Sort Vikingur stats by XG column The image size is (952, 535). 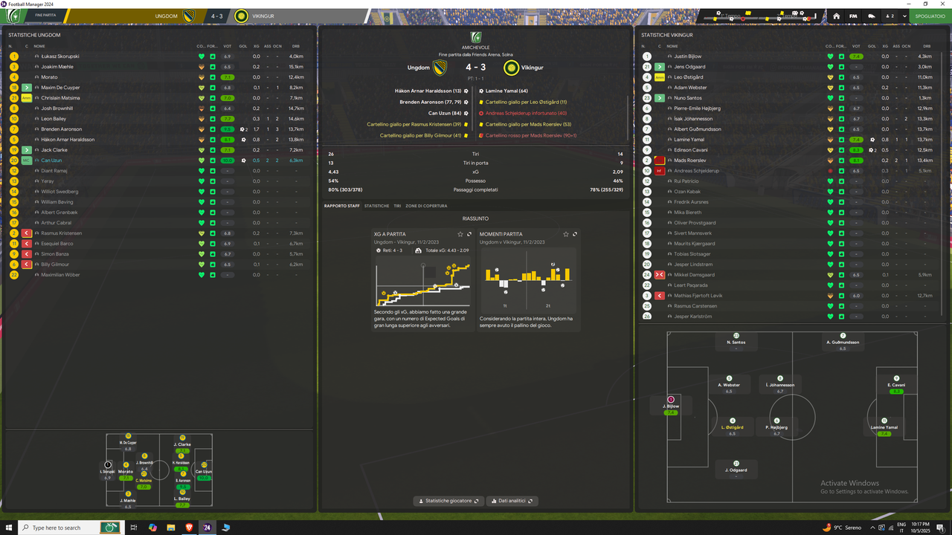885,46
